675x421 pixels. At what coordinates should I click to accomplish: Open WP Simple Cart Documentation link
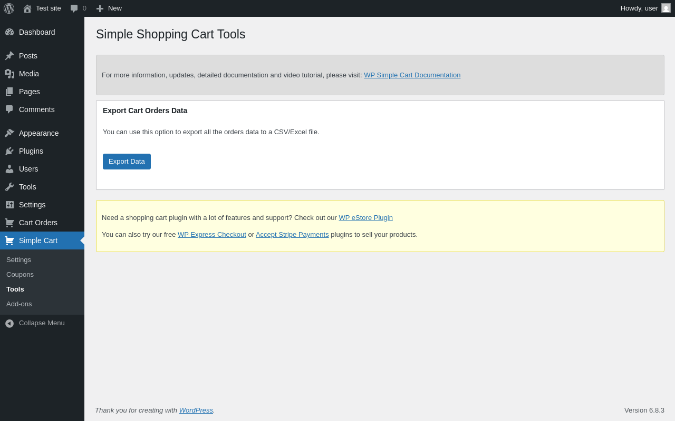coord(412,75)
